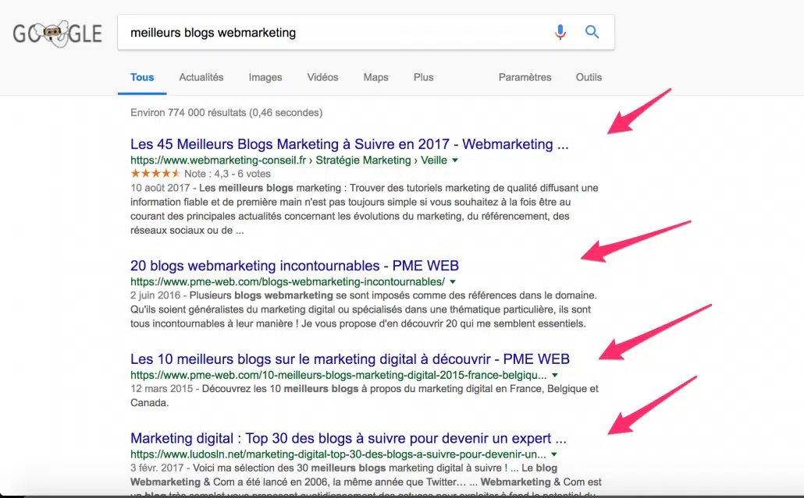Click the blue magnifier search button
The height and width of the screenshot is (498, 804).
tap(592, 32)
